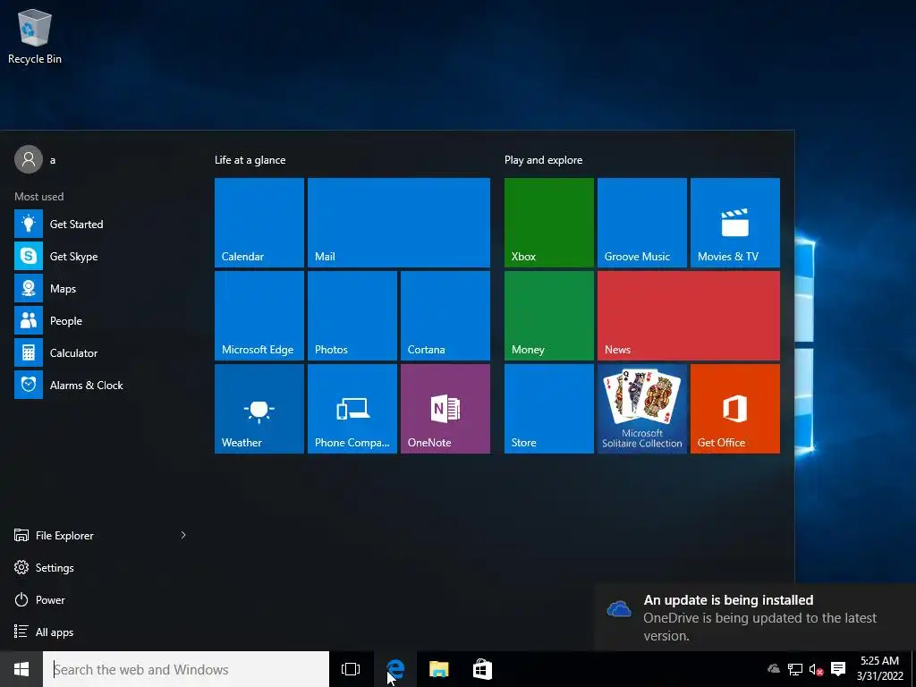
Task: Open the News tile
Action: pos(689,316)
